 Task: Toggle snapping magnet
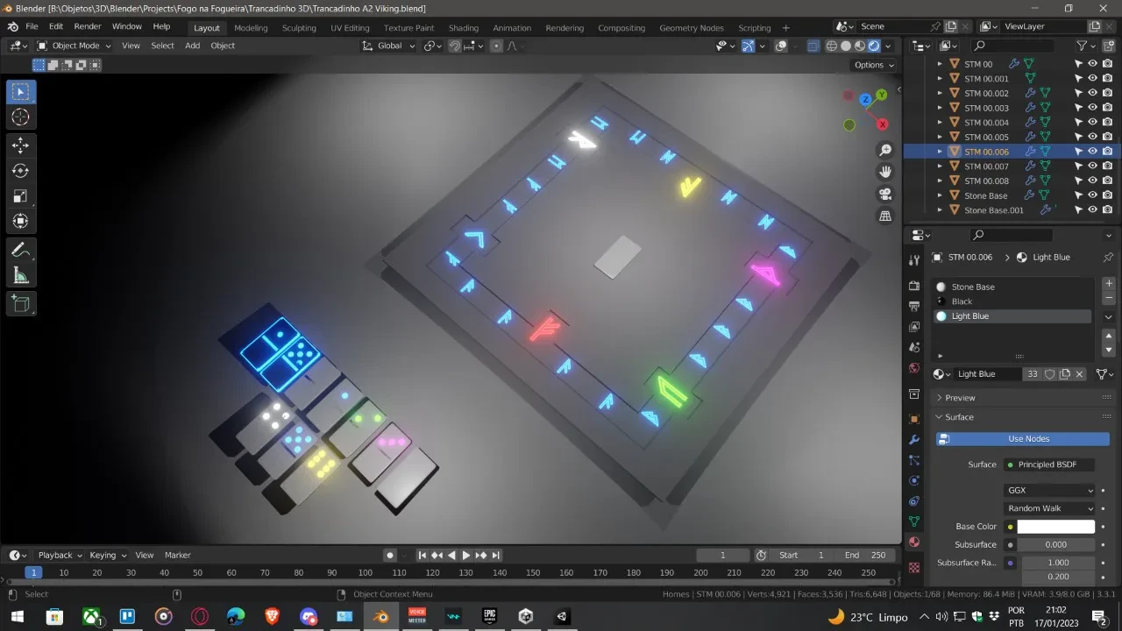pos(455,46)
